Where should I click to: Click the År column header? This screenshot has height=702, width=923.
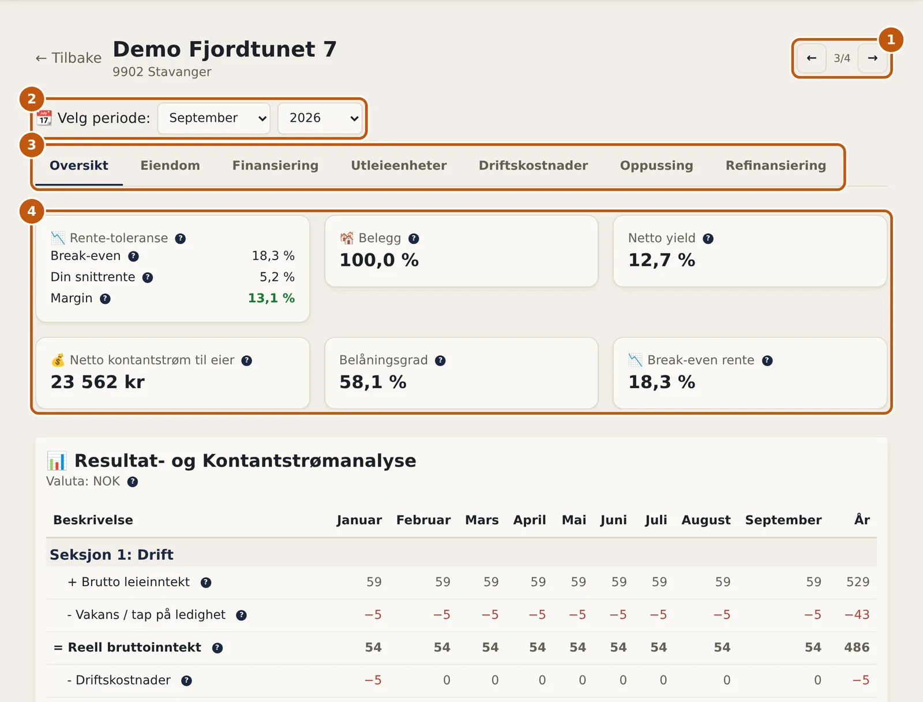coord(862,520)
